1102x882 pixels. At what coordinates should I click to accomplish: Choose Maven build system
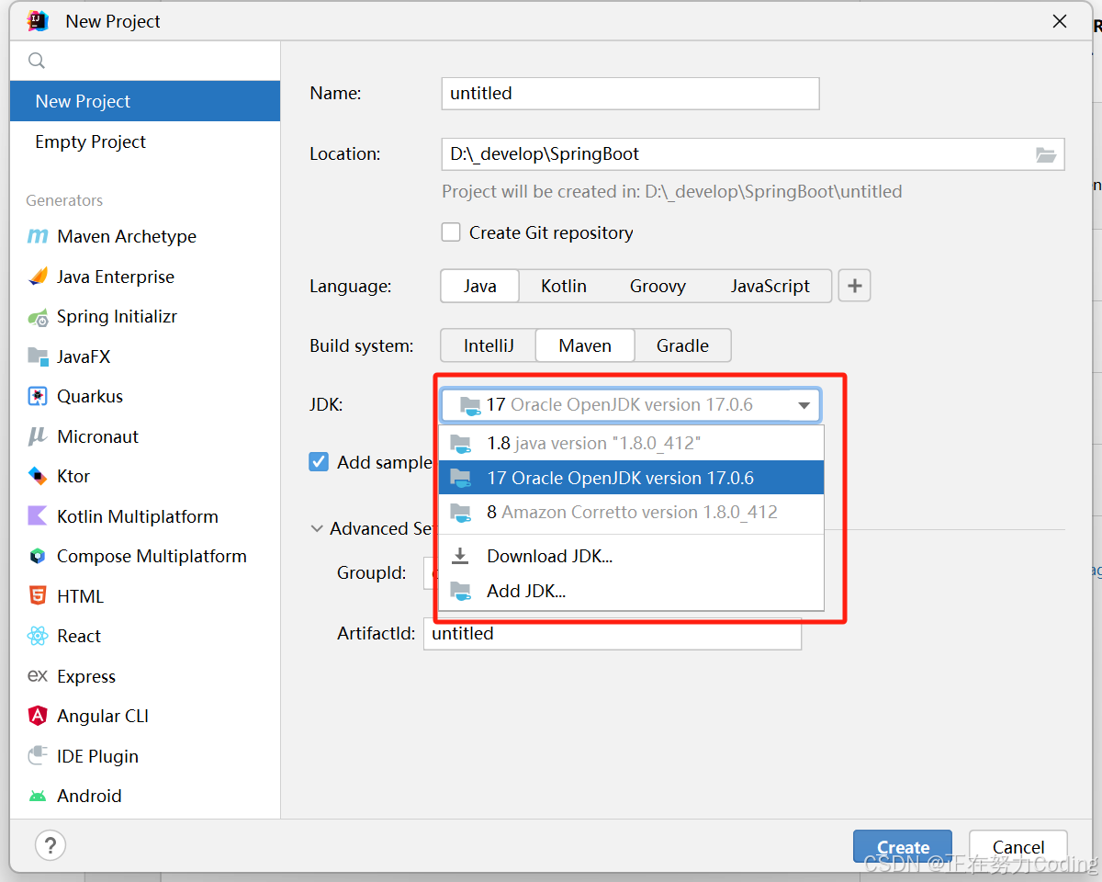(585, 345)
